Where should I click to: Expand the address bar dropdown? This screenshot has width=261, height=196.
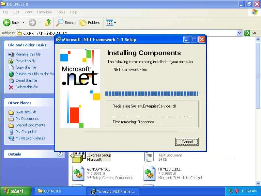click(239, 33)
